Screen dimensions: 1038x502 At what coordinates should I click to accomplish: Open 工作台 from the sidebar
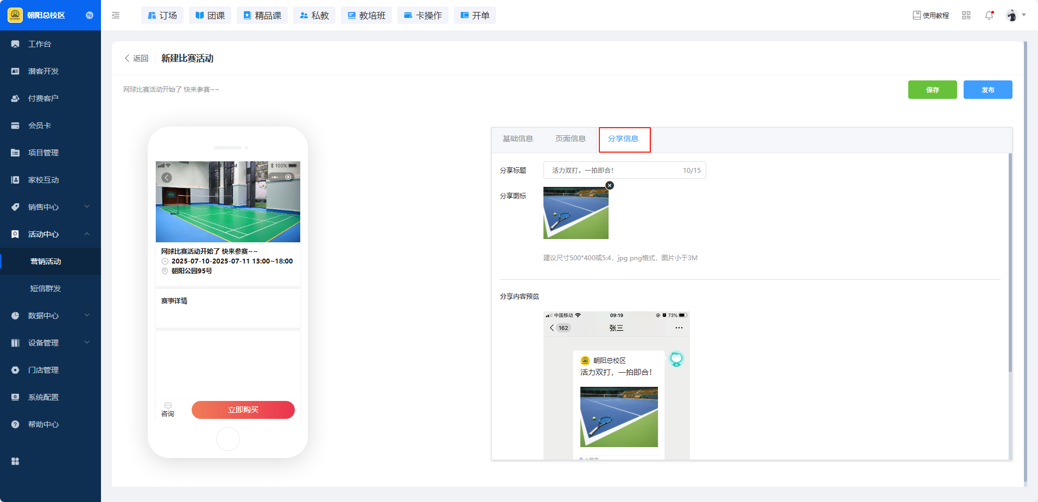tap(40, 44)
